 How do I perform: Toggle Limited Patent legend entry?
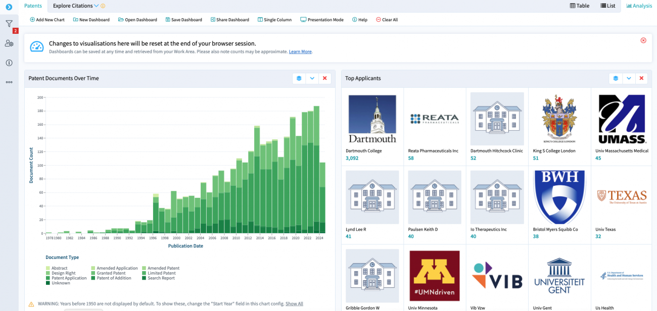159,273
